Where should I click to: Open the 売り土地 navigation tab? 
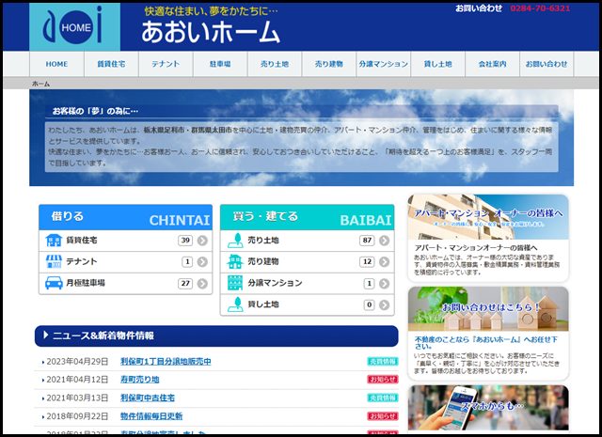275,64
